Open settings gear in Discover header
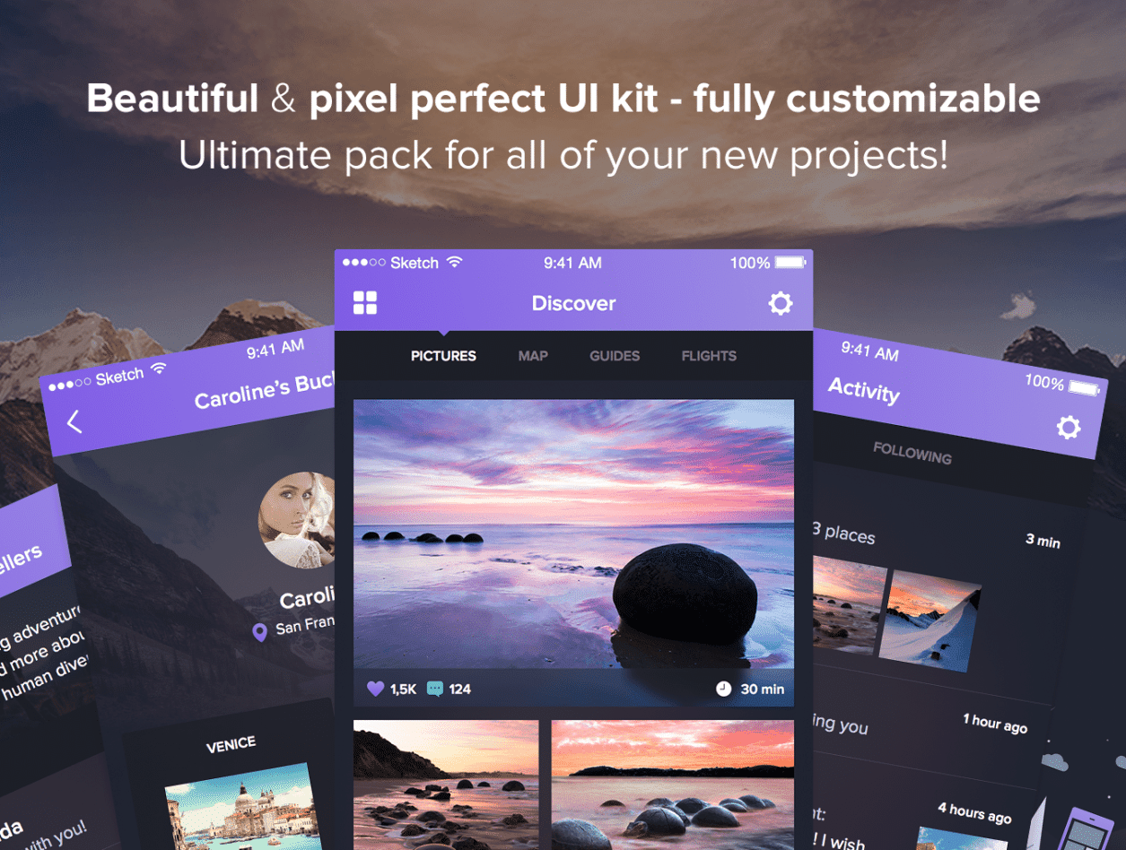Viewport: 1126px width, 850px height. pos(781,303)
